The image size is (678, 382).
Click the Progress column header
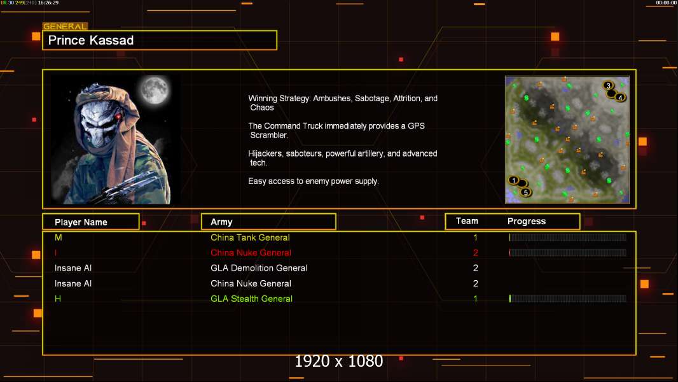(526, 221)
